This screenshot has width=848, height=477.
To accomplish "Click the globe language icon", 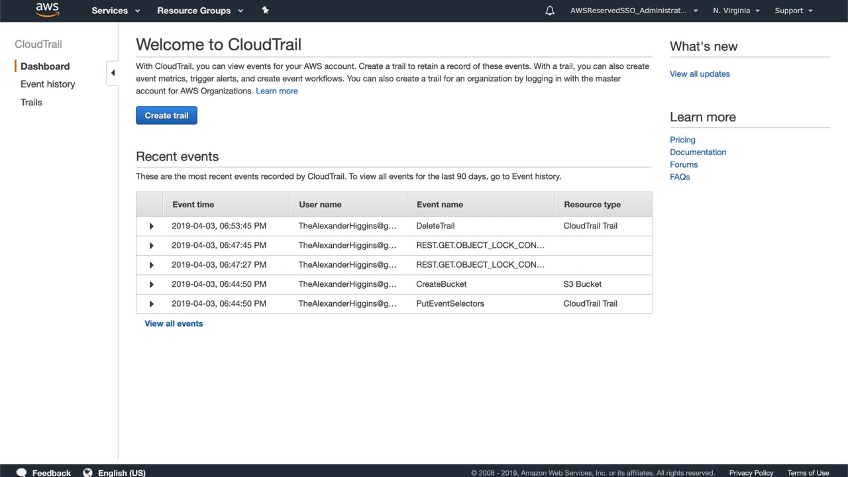I will tap(87, 472).
